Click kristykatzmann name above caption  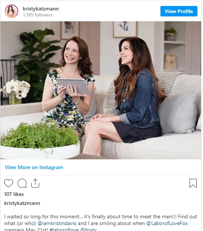(22, 203)
